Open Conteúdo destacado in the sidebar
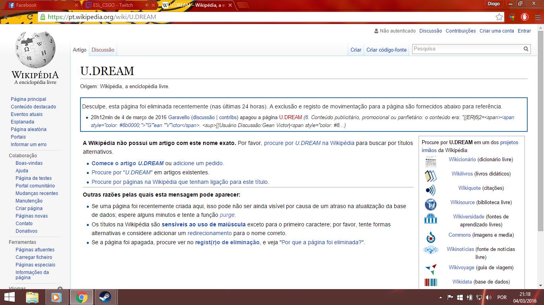 [x=33, y=107]
